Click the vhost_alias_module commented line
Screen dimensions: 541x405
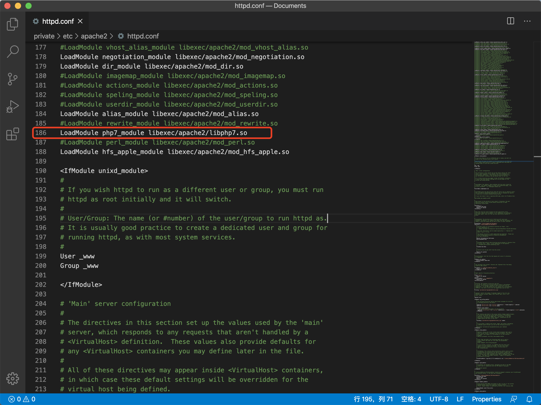click(x=184, y=47)
